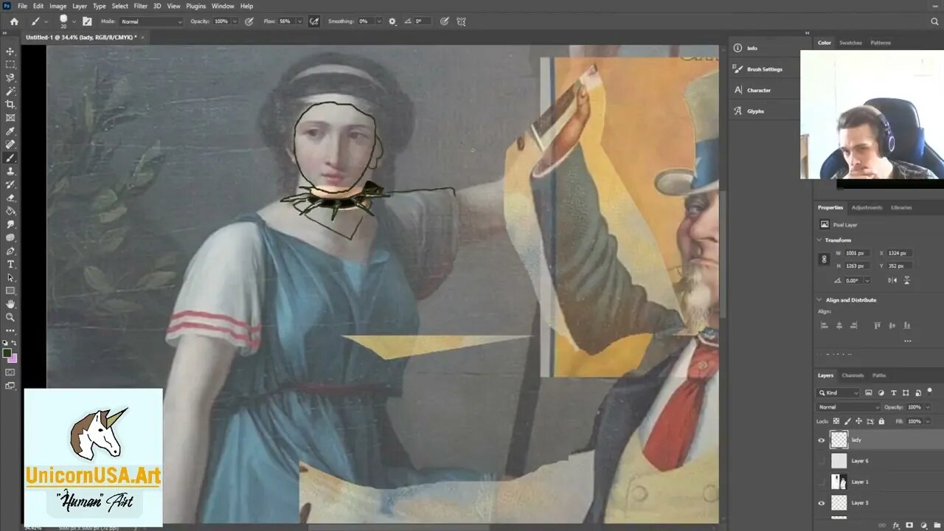Select the Type tool
Image resolution: width=944 pixels, height=531 pixels.
pos(10,264)
